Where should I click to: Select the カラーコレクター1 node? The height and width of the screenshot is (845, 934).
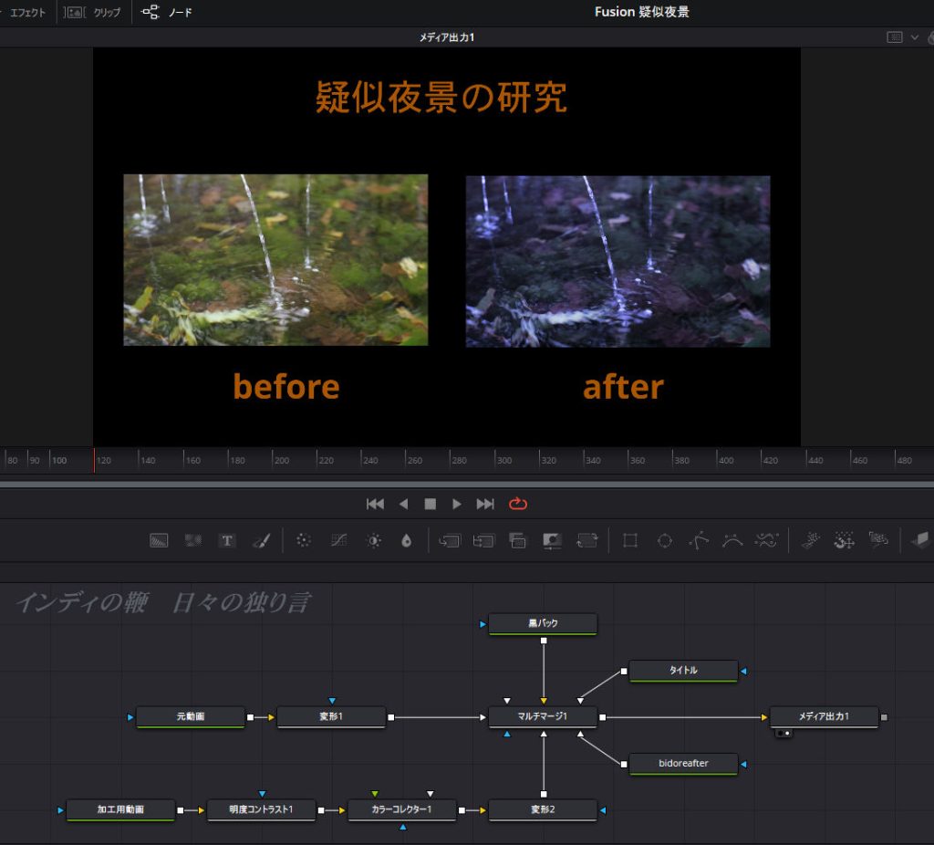click(x=402, y=809)
